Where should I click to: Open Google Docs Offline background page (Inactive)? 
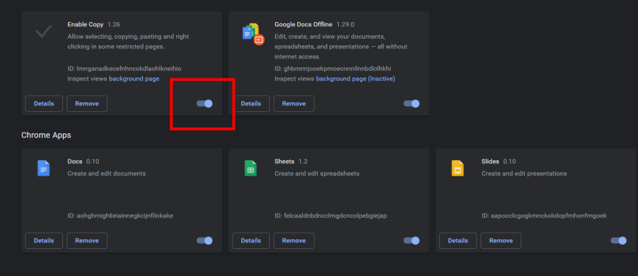click(355, 79)
